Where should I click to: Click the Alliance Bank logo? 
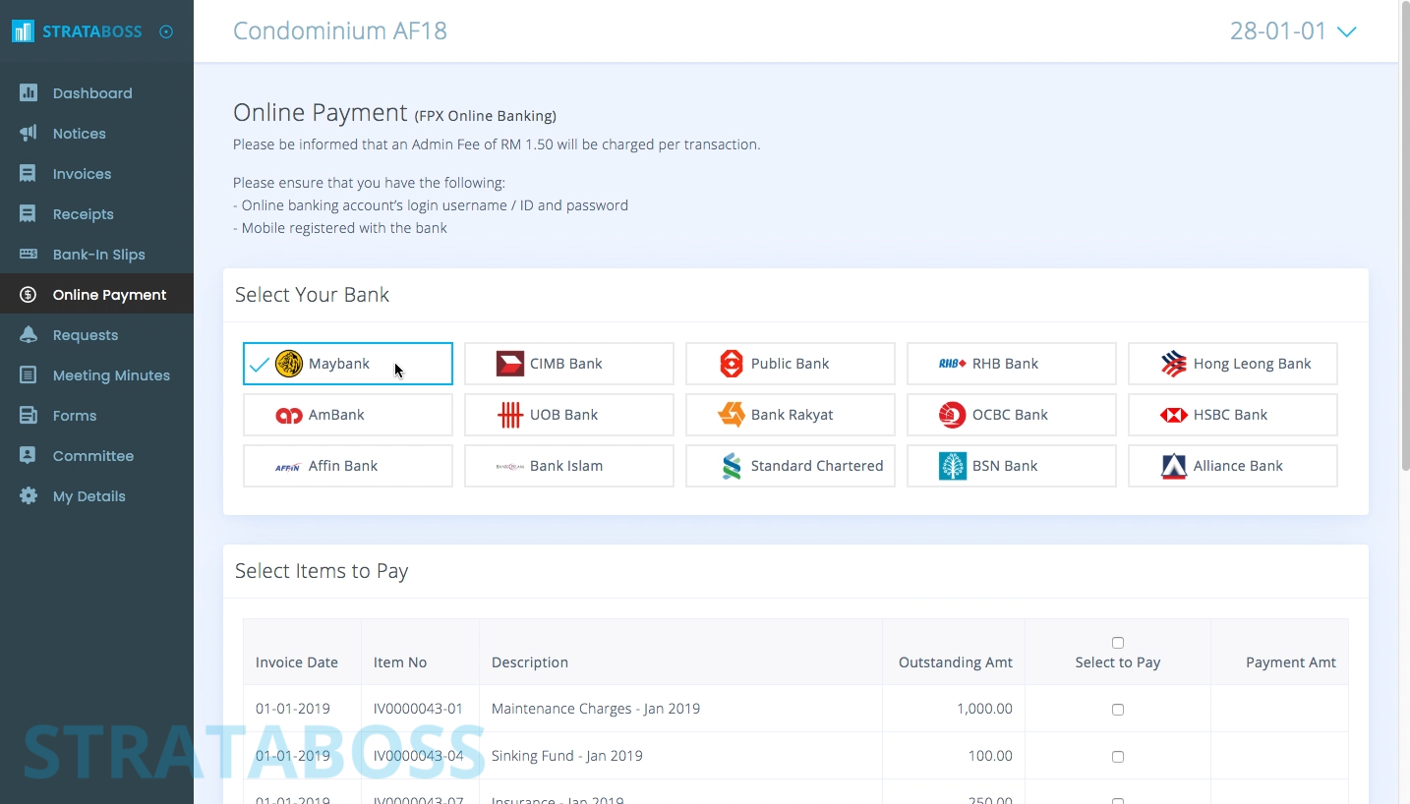(x=1174, y=466)
